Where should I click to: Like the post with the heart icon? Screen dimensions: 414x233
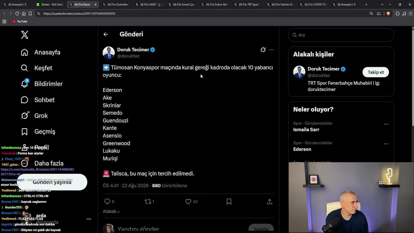[188, 202]
